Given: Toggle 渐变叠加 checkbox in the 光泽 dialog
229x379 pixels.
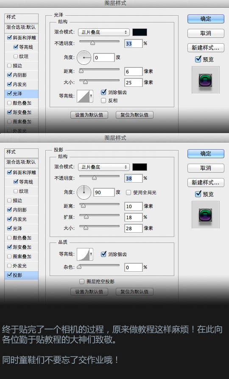Looking at the screenshot, I should [x=9, y=112].
